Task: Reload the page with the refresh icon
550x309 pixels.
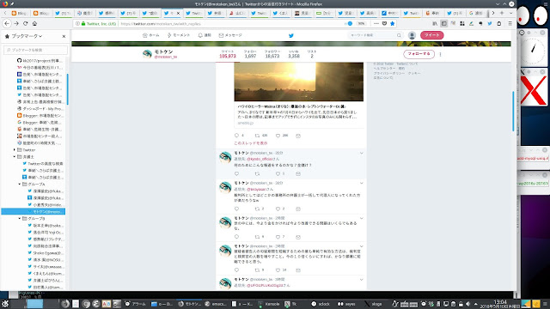Action: (x=25, y=23)
